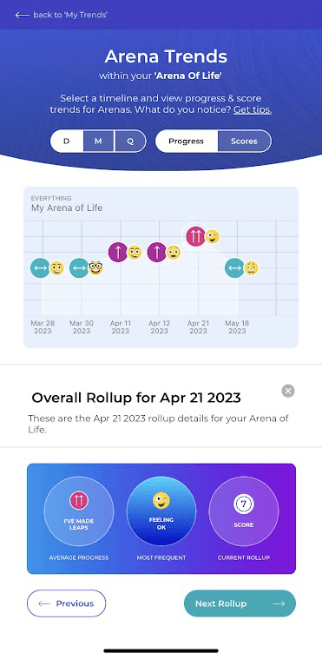Tap the nerd-glasses emoji for Mar 30

95,267
